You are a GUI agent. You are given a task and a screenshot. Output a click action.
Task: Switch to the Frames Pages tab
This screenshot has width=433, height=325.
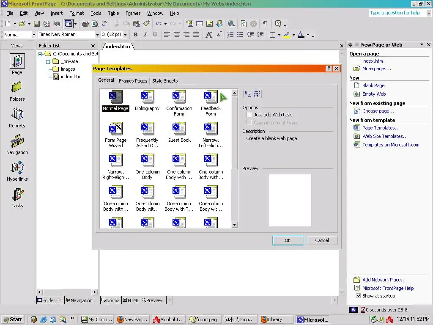(x=133, y=81)
